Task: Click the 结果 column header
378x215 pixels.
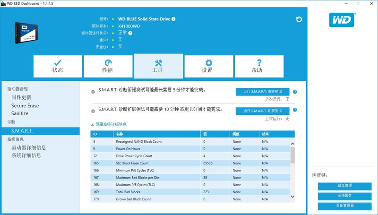Action: (277, 134)
